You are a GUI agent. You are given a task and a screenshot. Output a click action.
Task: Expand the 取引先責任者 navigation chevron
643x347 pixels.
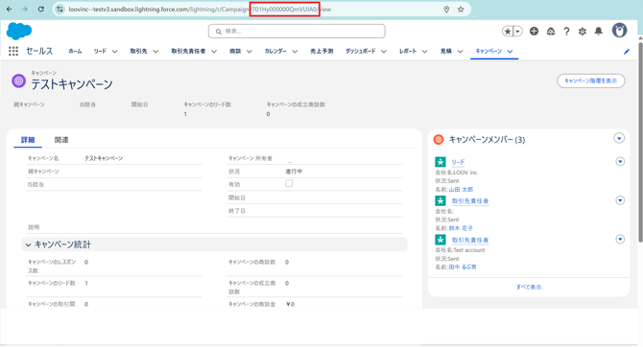click(214, 51)
